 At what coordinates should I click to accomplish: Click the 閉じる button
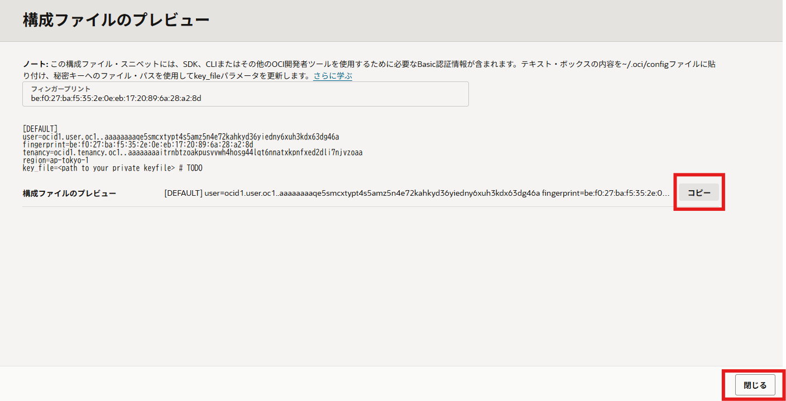755,385
